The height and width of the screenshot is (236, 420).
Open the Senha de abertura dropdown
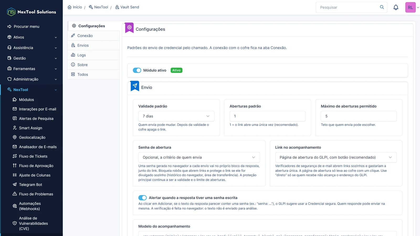[x=199, y=157]
